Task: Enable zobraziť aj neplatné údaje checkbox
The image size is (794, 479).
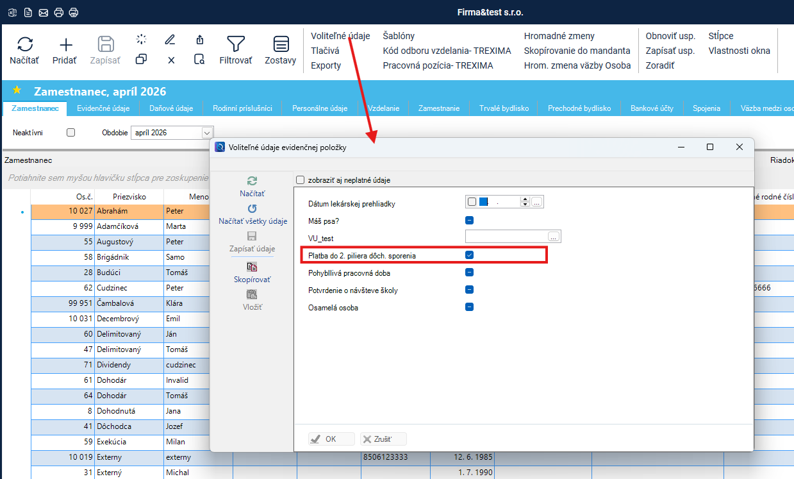Action: 300,180
